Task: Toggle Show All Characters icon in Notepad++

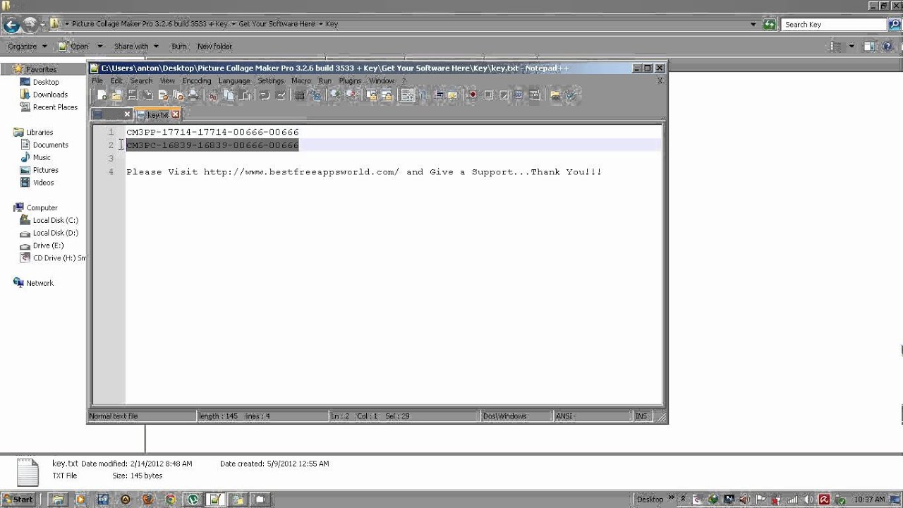Action: tap(423, 95)
